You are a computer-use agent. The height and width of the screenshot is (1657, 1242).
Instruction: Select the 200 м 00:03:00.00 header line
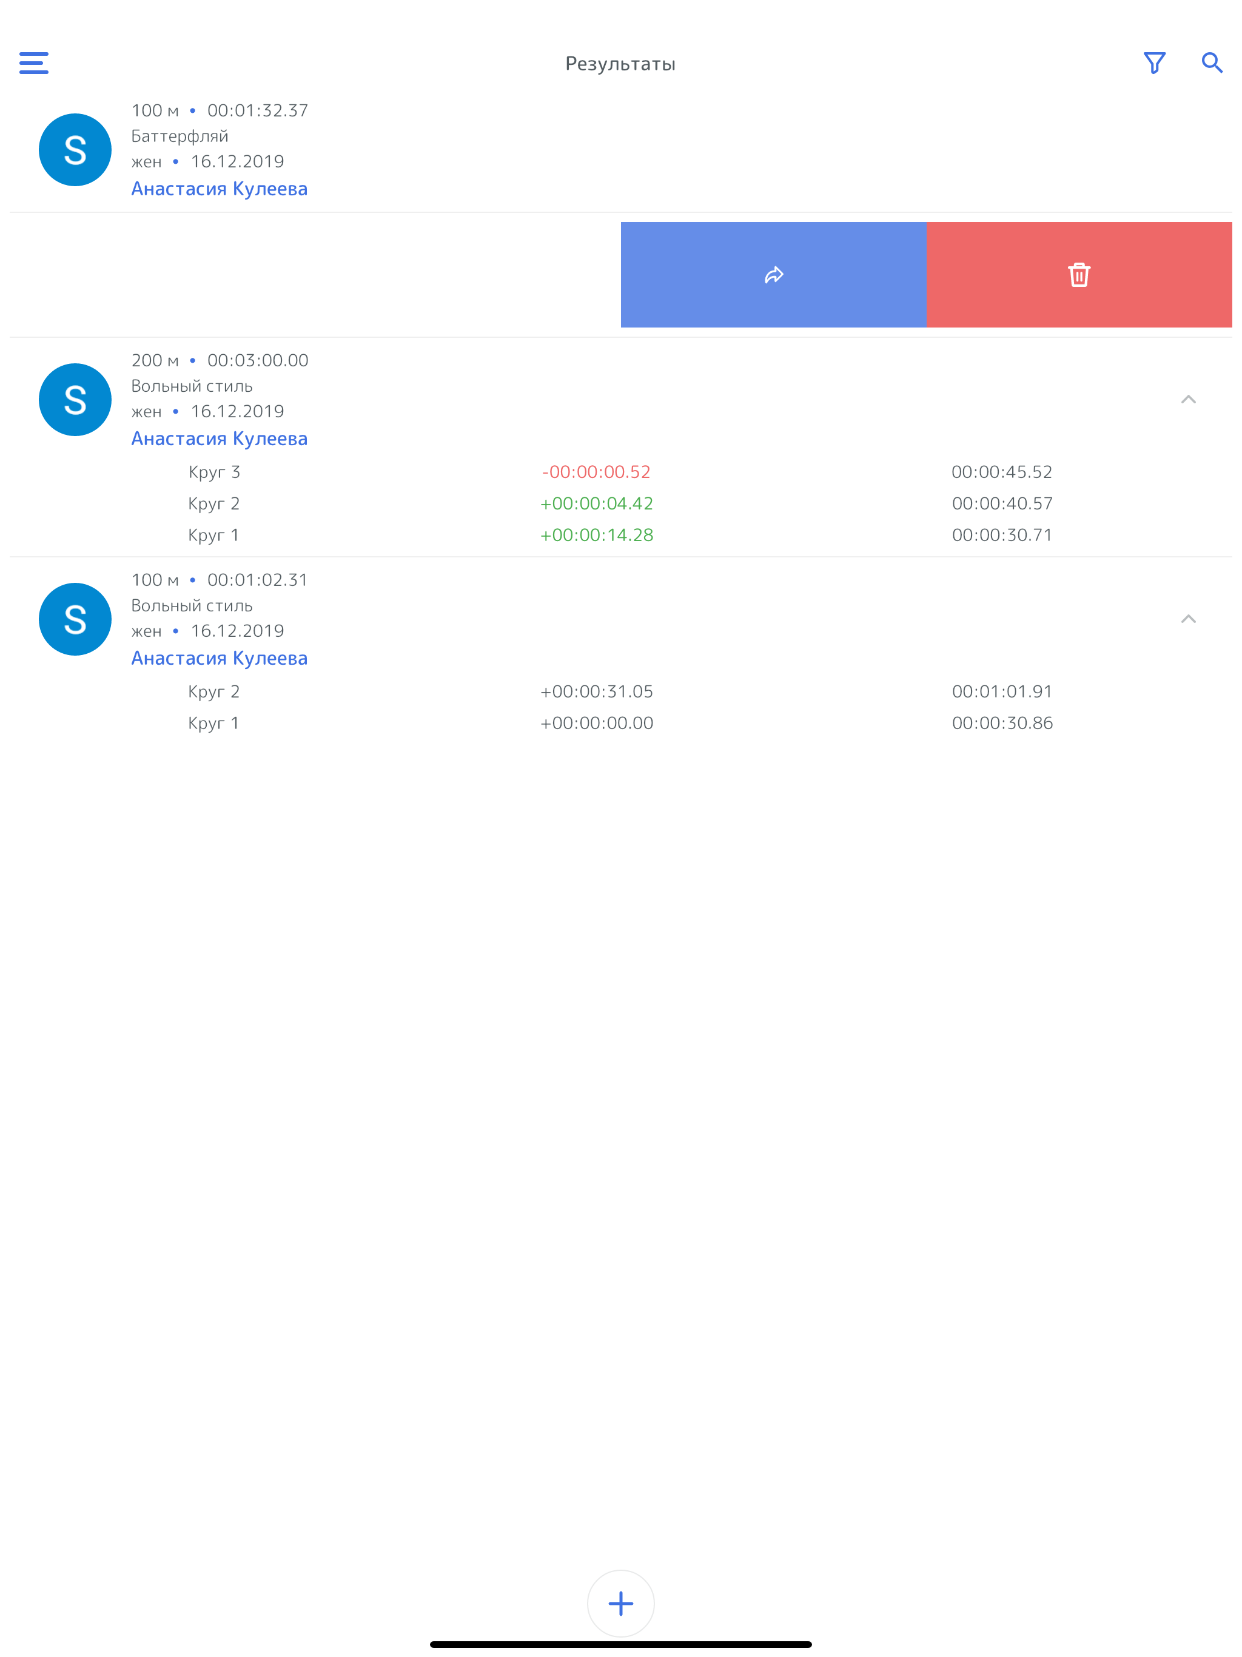pos(220,360)
